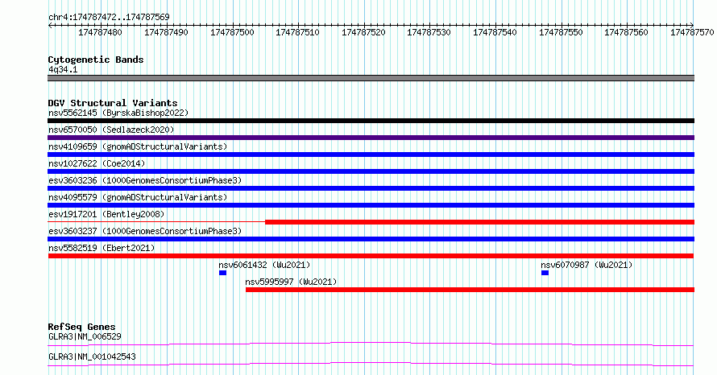Click pink GLRA3|NM_001042543 gene track line
Screen dimensions: 717x375
[371, 364]
